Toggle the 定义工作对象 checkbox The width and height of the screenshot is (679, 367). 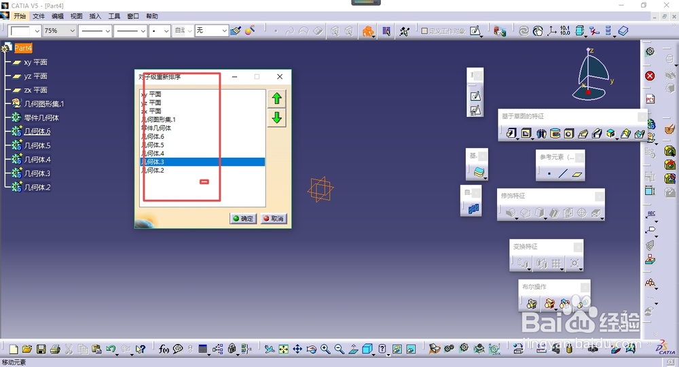tap(424, 31)
